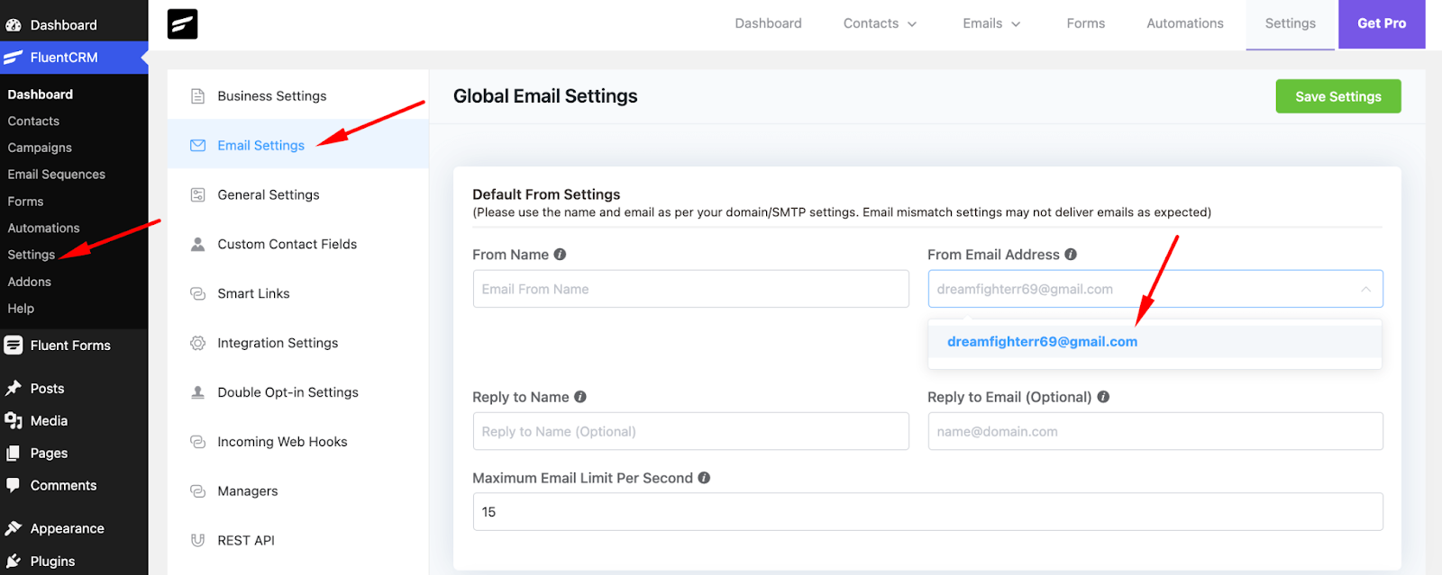Click the REST API magnet icon
1442x575 pixels.
(197, 540)
